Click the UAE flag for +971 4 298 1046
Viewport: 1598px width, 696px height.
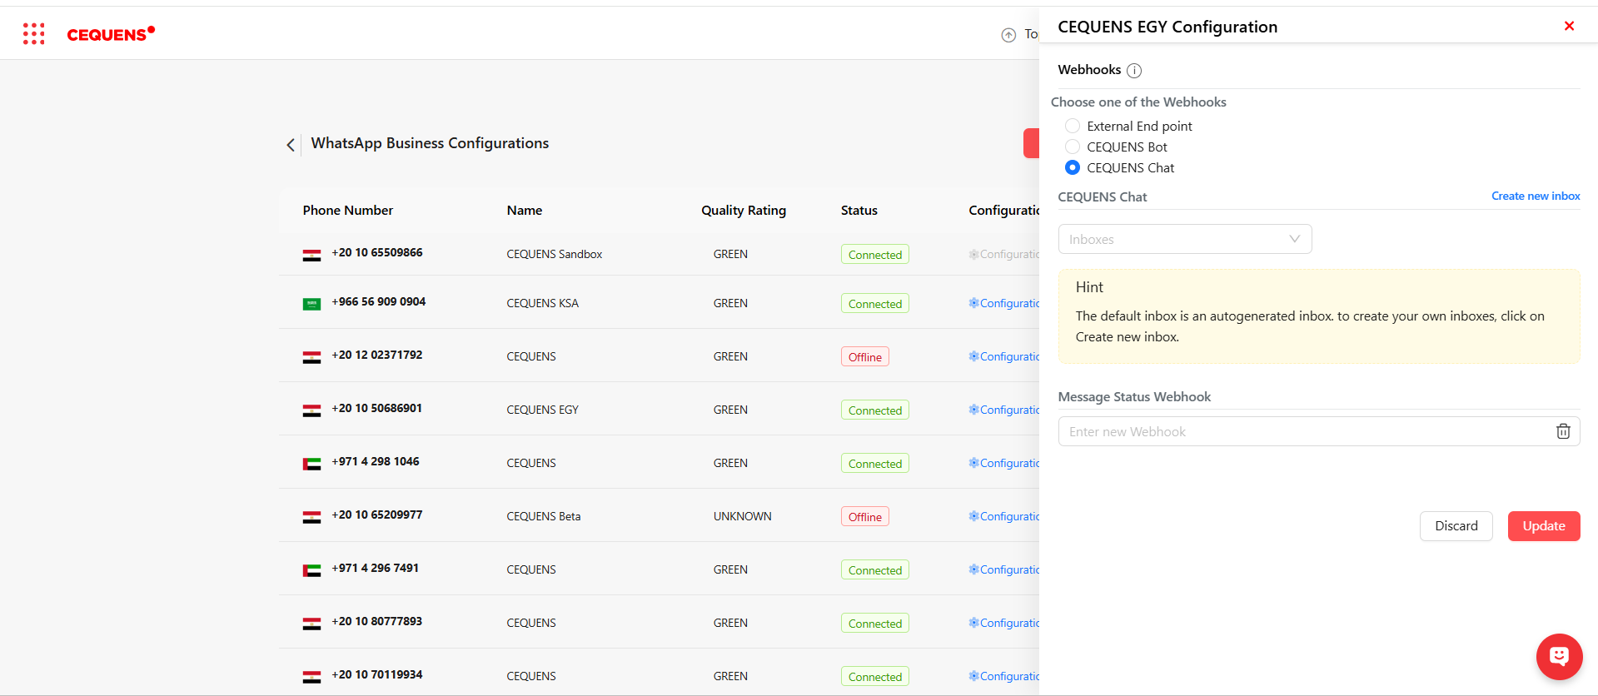click(311, 465)
